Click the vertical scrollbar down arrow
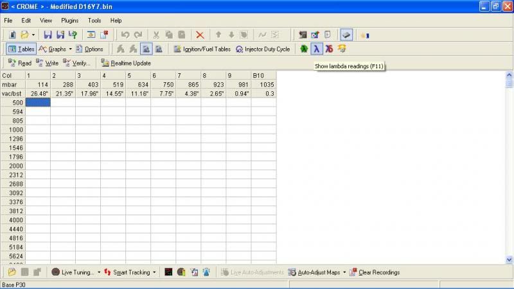The height and width of the screenshot is (289, 514). point(510,259)
